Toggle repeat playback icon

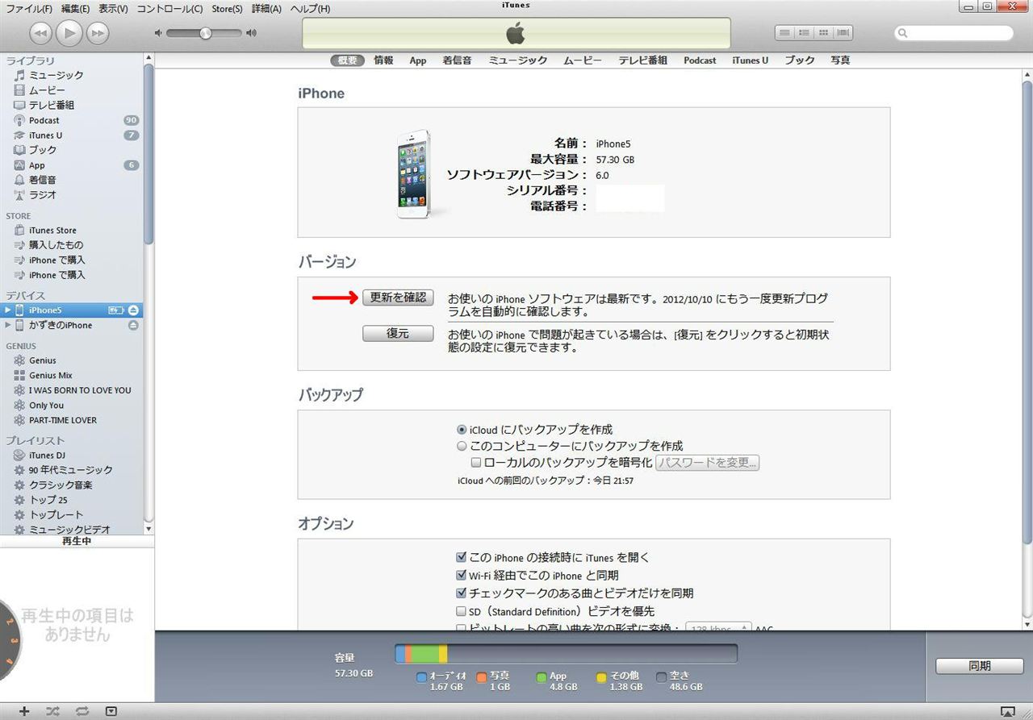coord(82,711)
